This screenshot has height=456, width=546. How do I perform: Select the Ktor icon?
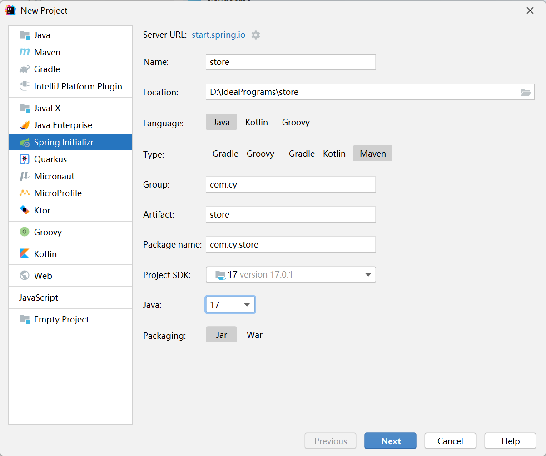tap(25, 210)
